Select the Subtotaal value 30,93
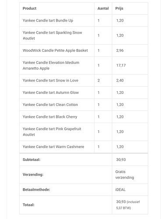Viewport: 161px width, 219px height. 121,159
